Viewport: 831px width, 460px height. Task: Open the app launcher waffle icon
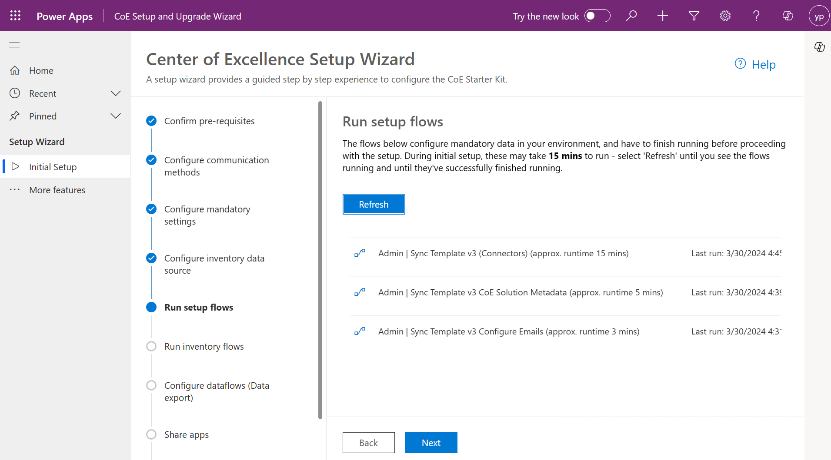15,16
